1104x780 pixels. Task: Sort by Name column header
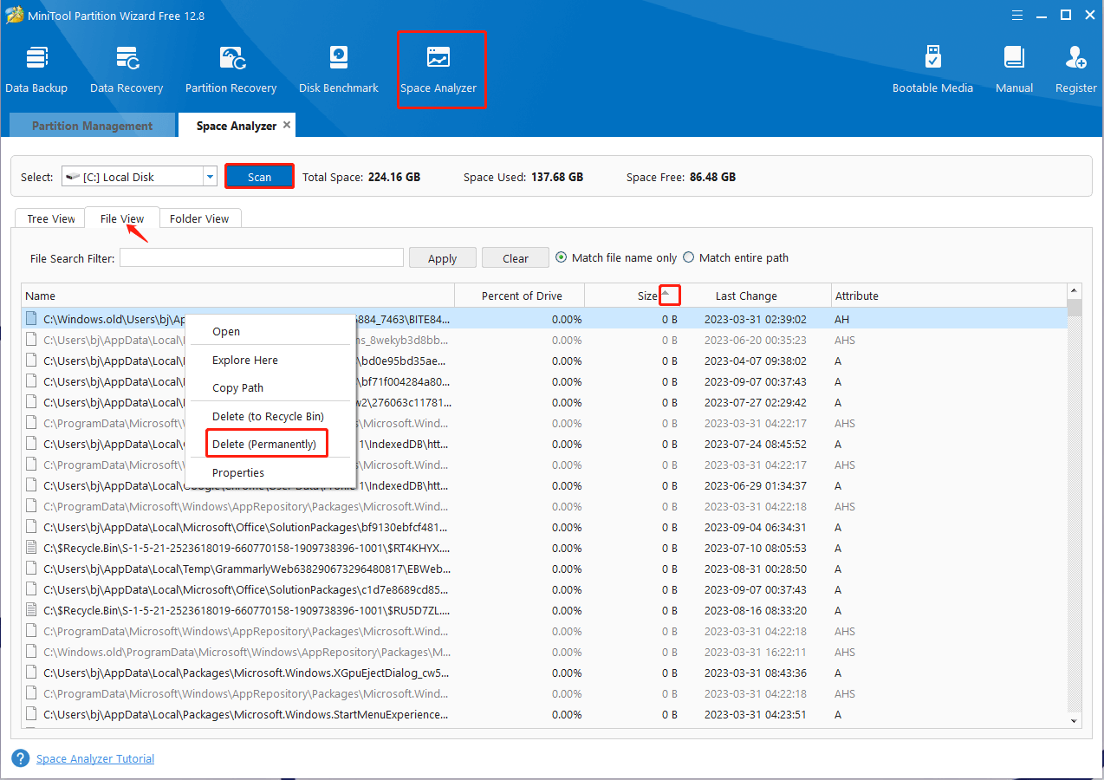pyautogui.click(x=238, y=296)
